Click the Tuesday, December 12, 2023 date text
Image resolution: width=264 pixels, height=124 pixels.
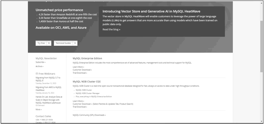coord(46,84)
